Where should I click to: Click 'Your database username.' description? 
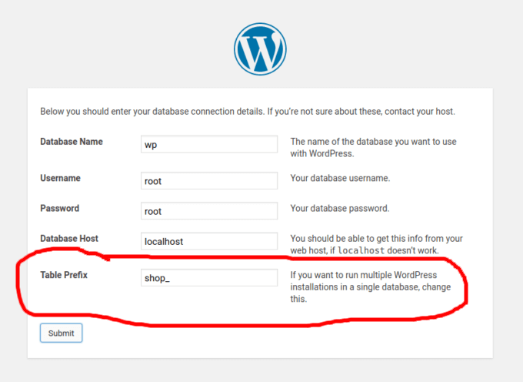tap(340, 178)
